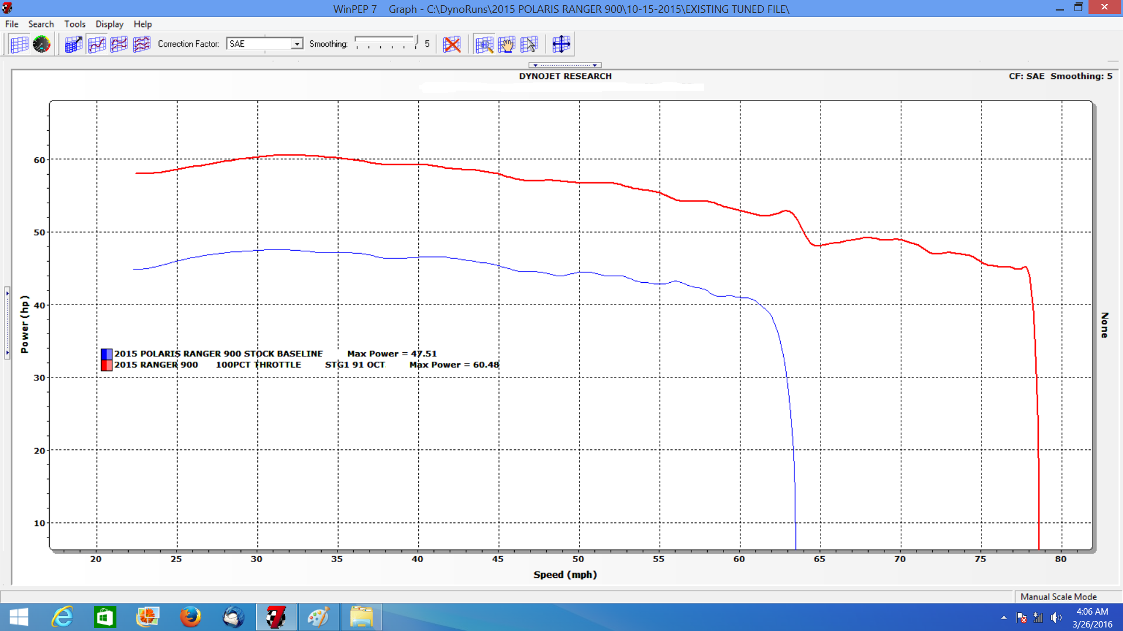Image resolution: width=1123 pixels, height=631 pixels.
Task: Open Firefox from the taskbar
Action: pos(191,617)
